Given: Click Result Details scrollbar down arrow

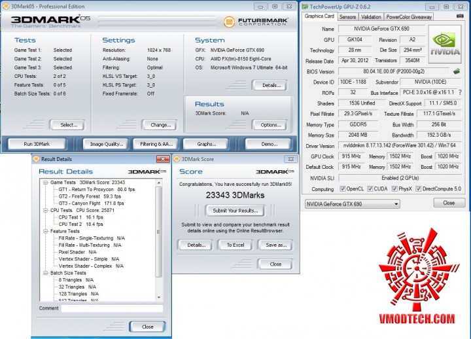Looking at the screenshot, I should click(x=159, y=297).
